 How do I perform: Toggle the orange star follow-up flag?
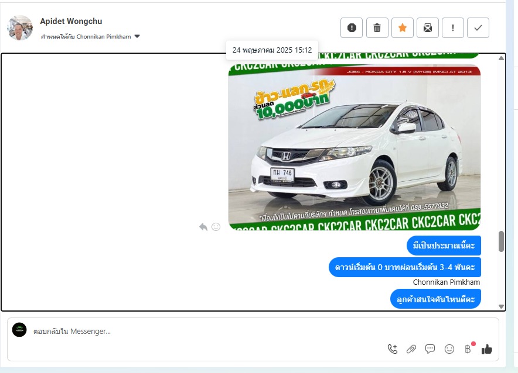[403, 27]
